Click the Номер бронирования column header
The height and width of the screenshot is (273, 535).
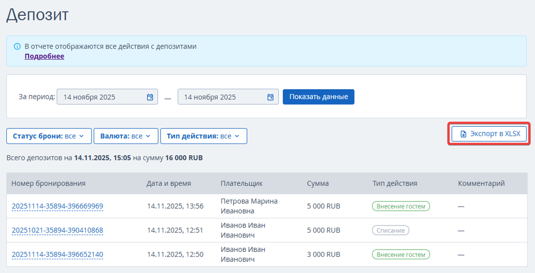pos(48,184)
